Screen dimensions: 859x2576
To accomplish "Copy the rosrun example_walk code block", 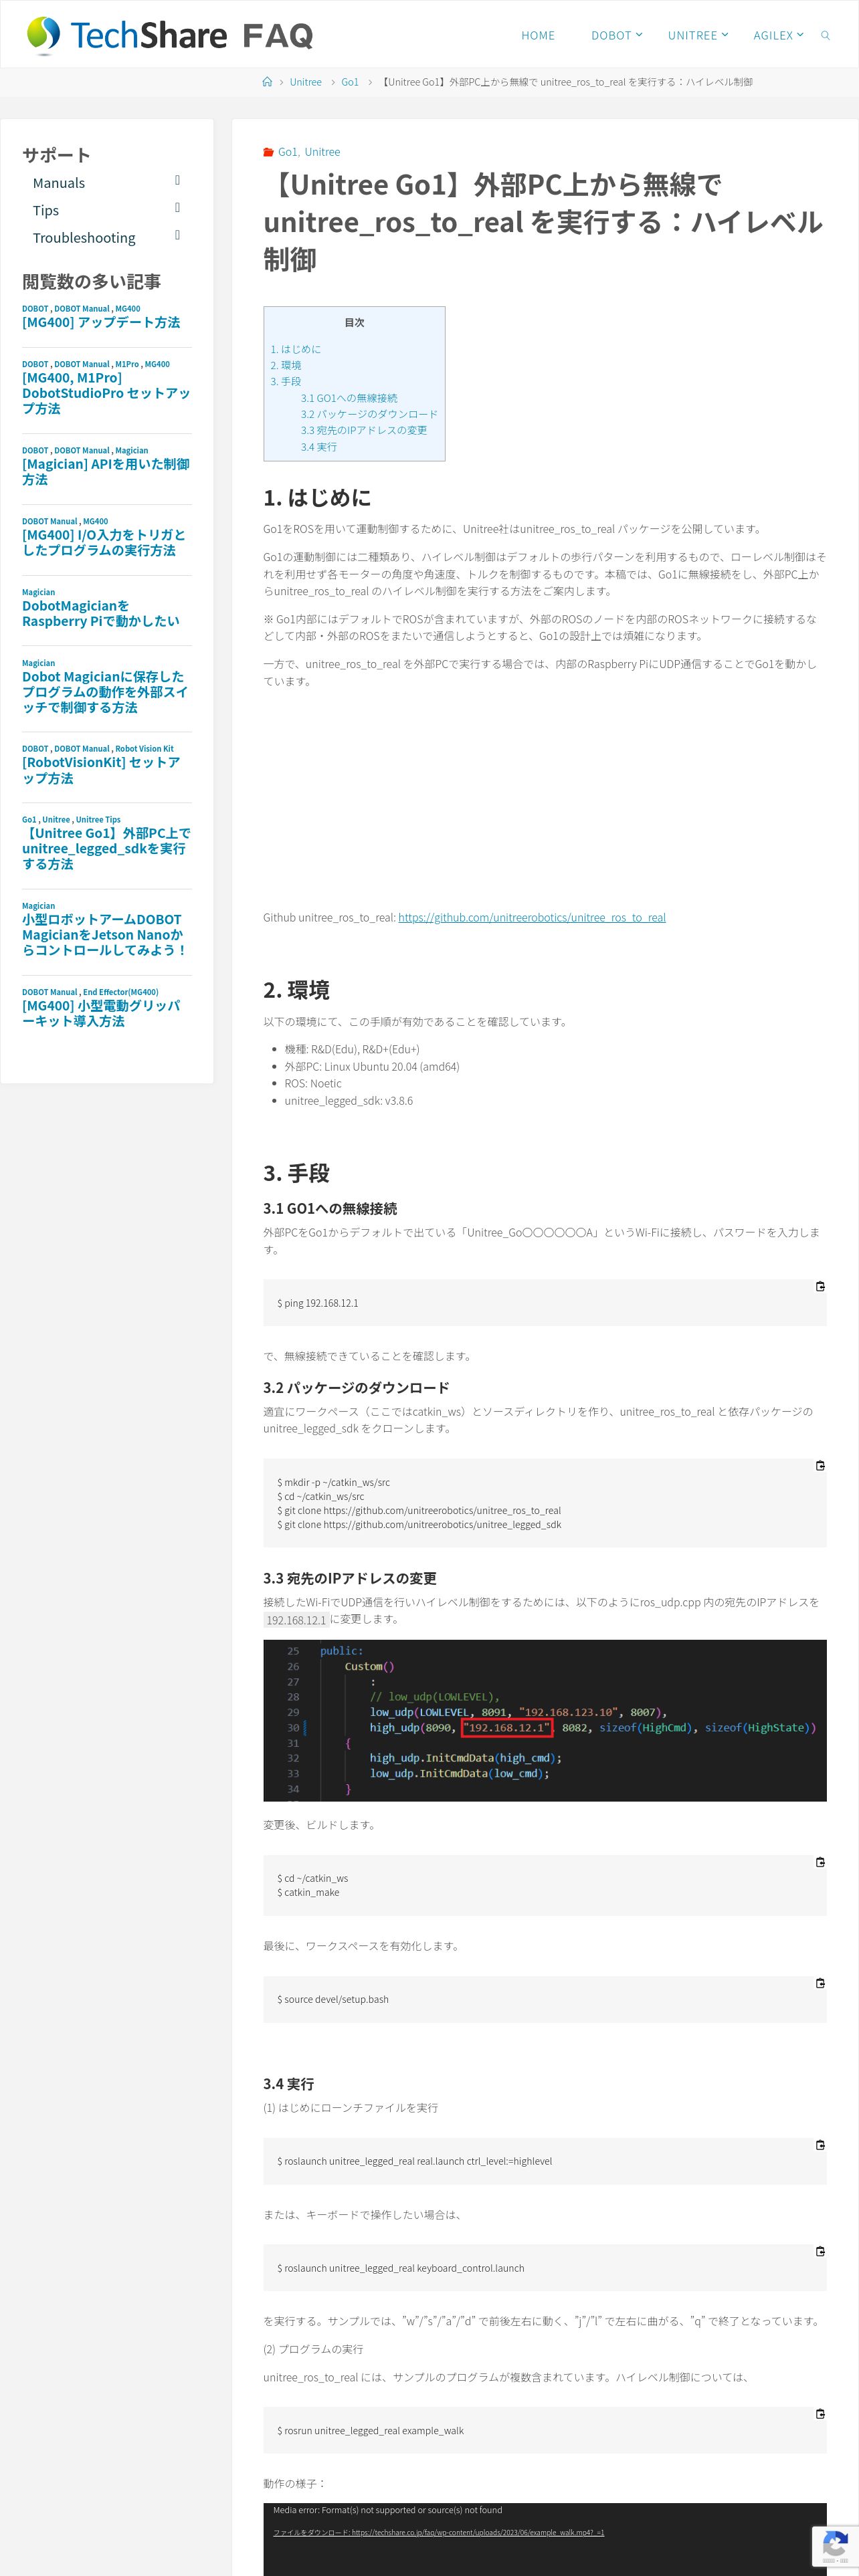I will pyautogui.click(x=820, y=2414).
